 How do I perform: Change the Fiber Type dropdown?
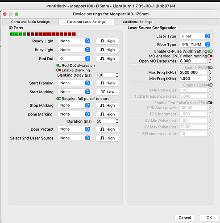(x=195, y=44)
